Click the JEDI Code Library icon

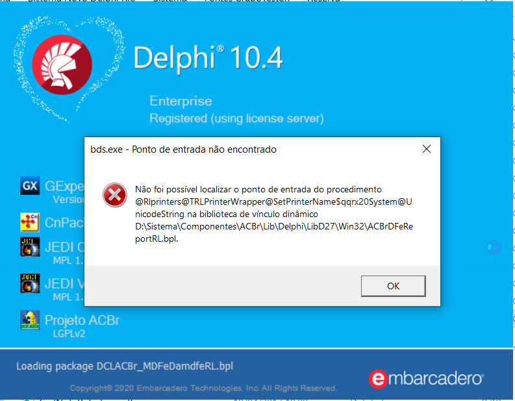click(30, 247)
